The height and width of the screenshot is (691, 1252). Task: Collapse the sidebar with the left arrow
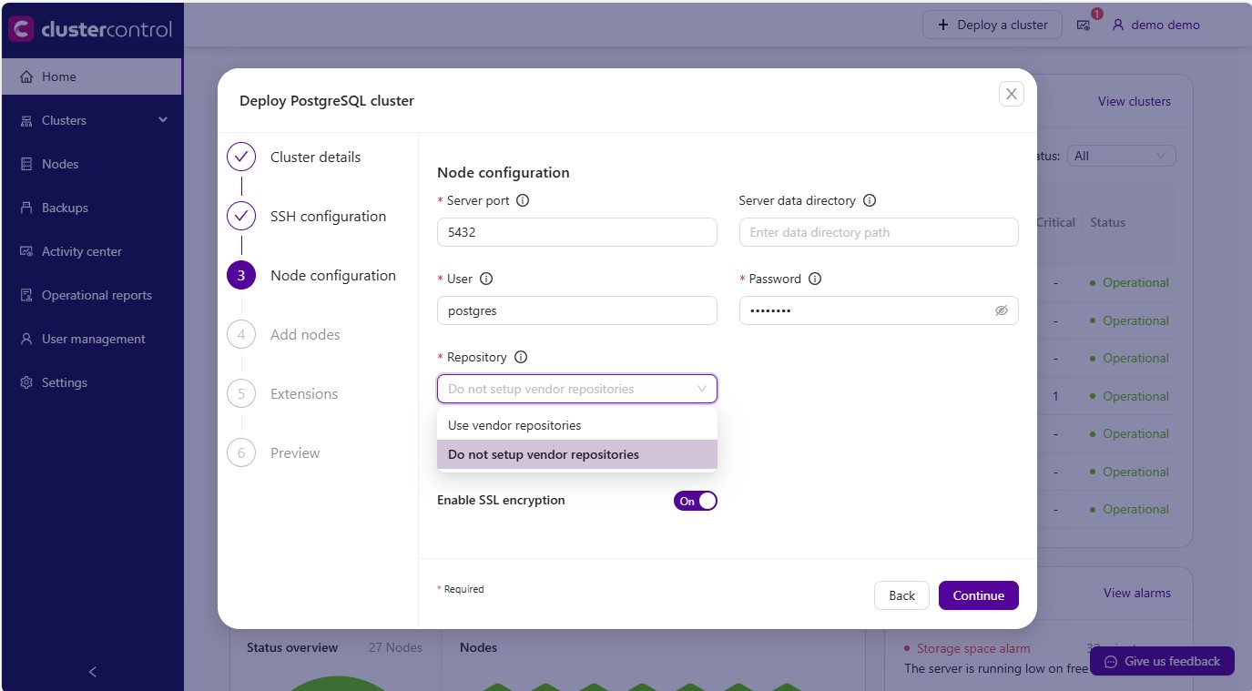click(92, 672)
